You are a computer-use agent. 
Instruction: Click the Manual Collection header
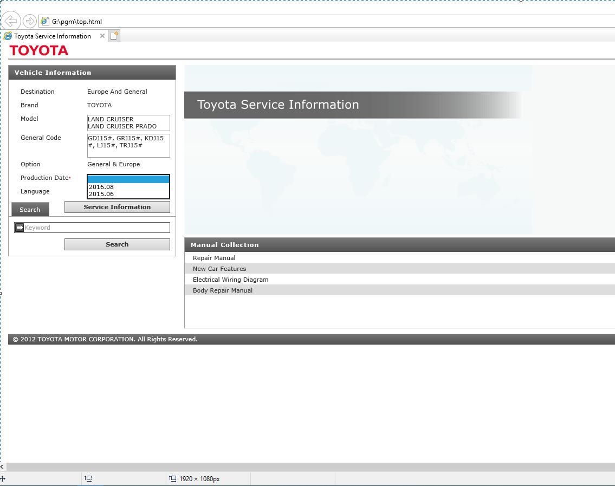point(400,245)
